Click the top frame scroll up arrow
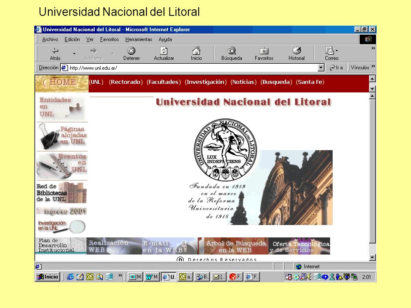 372,79
